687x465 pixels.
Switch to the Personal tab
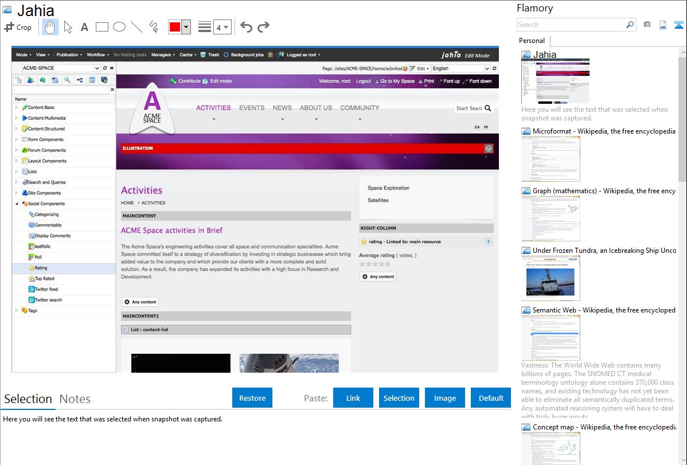pyautogui.click(x=532, y=41)
